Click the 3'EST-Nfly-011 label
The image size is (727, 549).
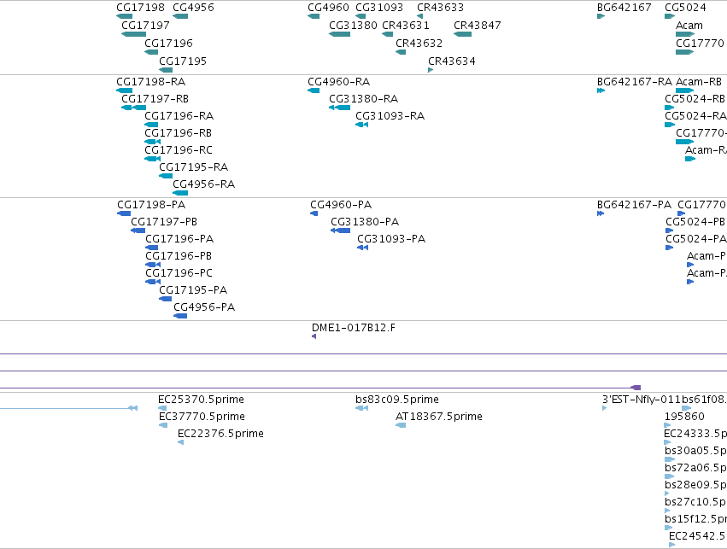[642, 400]
